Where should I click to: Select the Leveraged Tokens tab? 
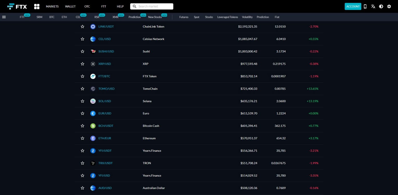click(228, 17)
